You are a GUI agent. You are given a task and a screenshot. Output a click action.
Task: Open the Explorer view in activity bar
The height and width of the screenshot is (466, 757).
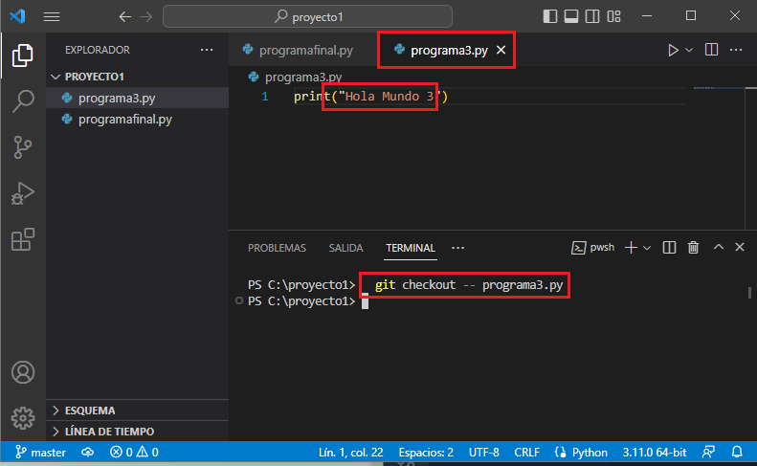tap(22, 55)
